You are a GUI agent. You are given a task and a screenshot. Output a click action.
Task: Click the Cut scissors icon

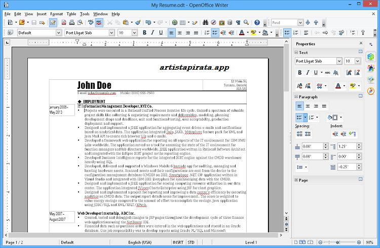click(109, 22)
